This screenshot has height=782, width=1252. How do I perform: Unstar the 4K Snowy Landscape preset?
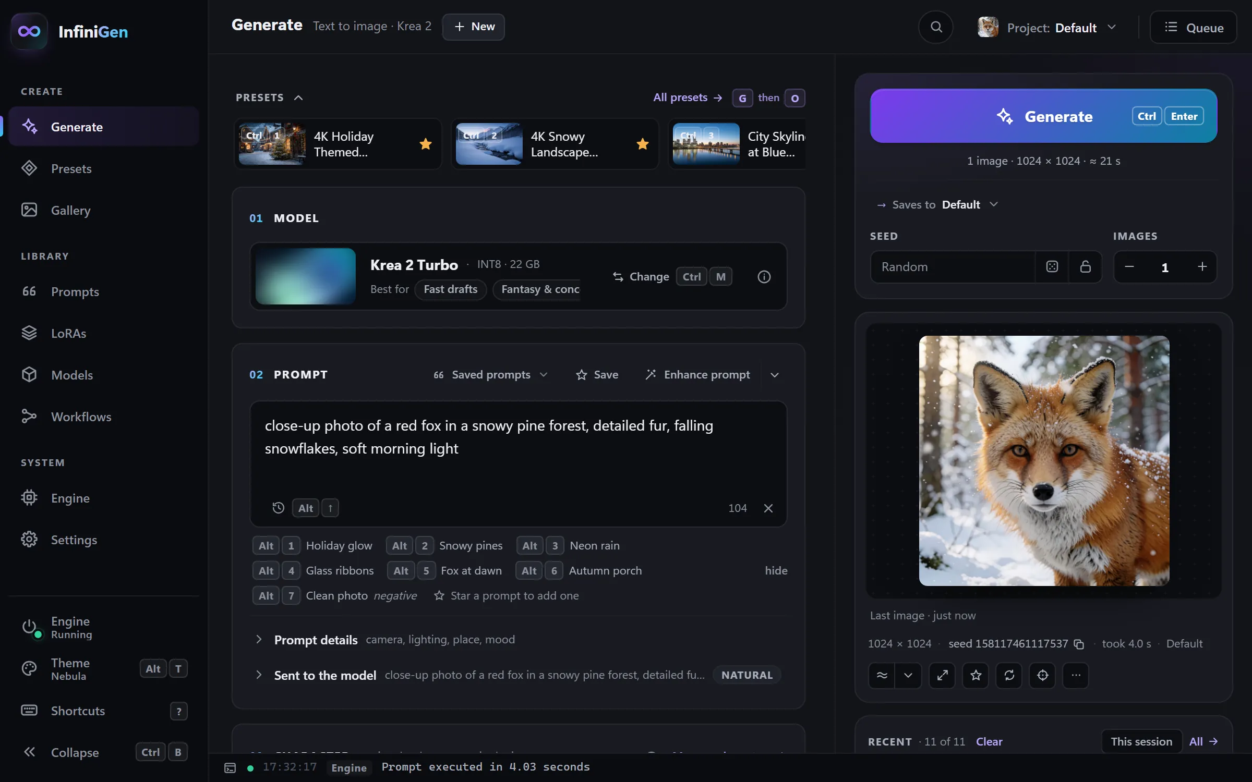point(643,144)
